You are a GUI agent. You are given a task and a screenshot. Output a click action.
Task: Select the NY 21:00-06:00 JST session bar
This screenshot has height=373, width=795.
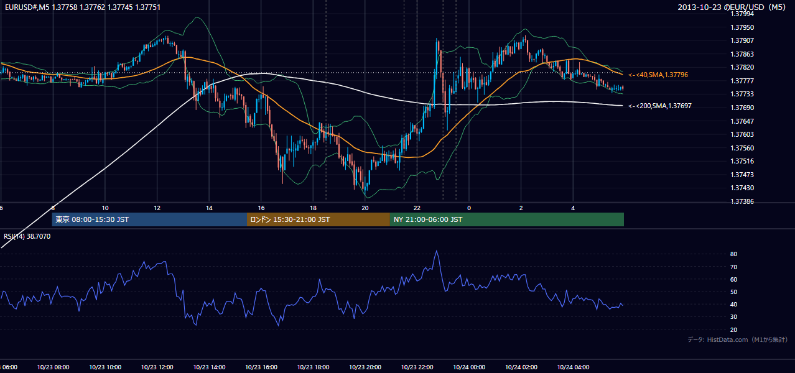507,219
